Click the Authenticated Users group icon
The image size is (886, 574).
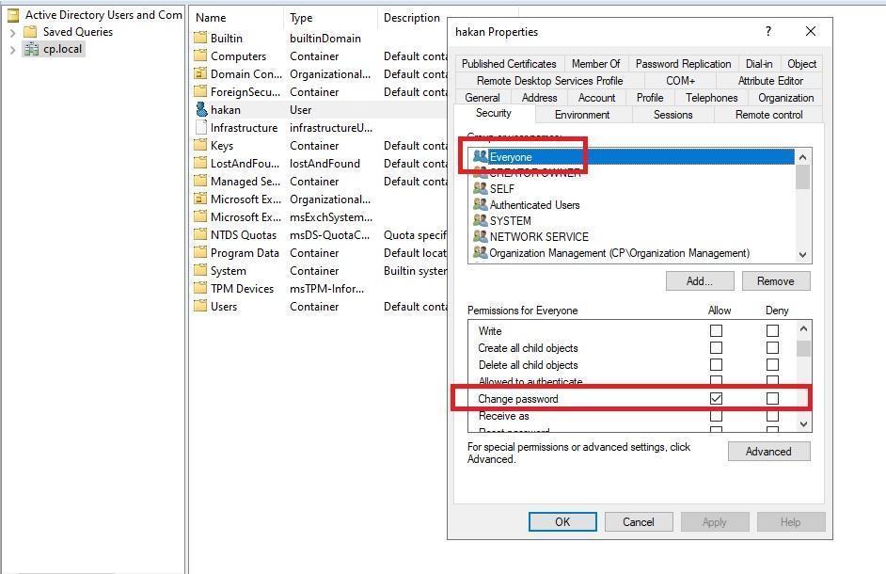pyautogui.click(x=480, y=205)
